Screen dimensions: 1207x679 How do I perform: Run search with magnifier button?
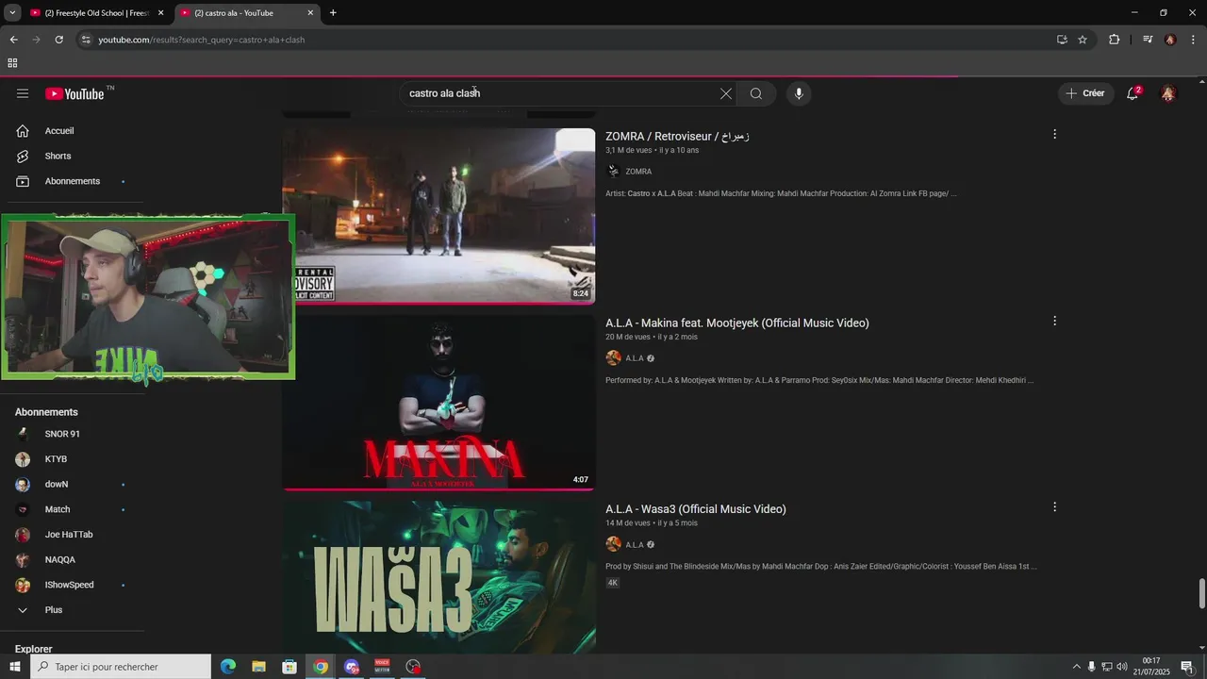pos(756,93)
